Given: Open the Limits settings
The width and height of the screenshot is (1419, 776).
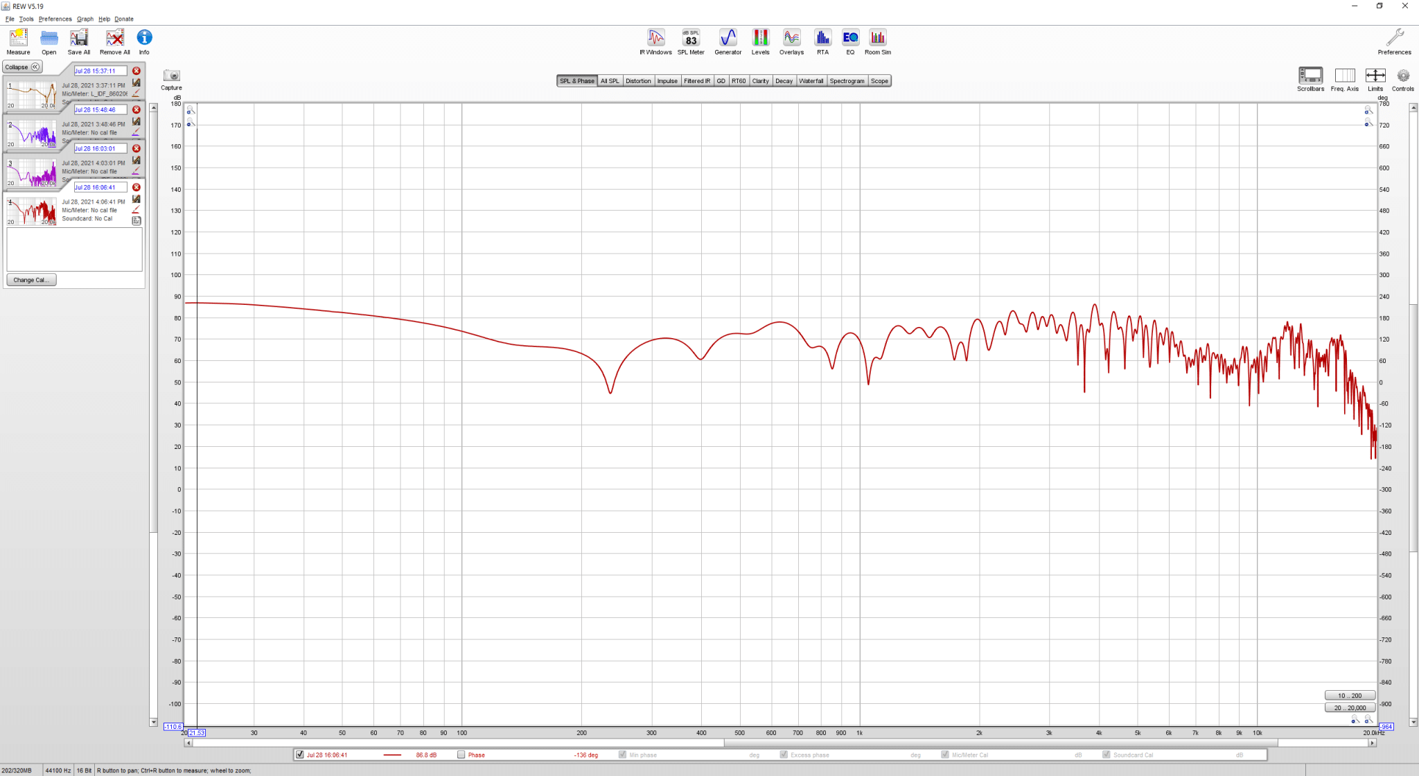Looking at the screenshot, I should (x=1375, y=79).
